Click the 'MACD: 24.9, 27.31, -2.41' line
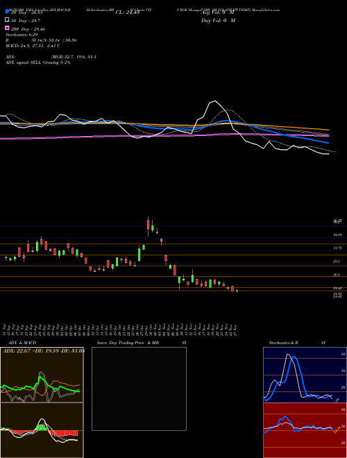 [x=33, y=46]
